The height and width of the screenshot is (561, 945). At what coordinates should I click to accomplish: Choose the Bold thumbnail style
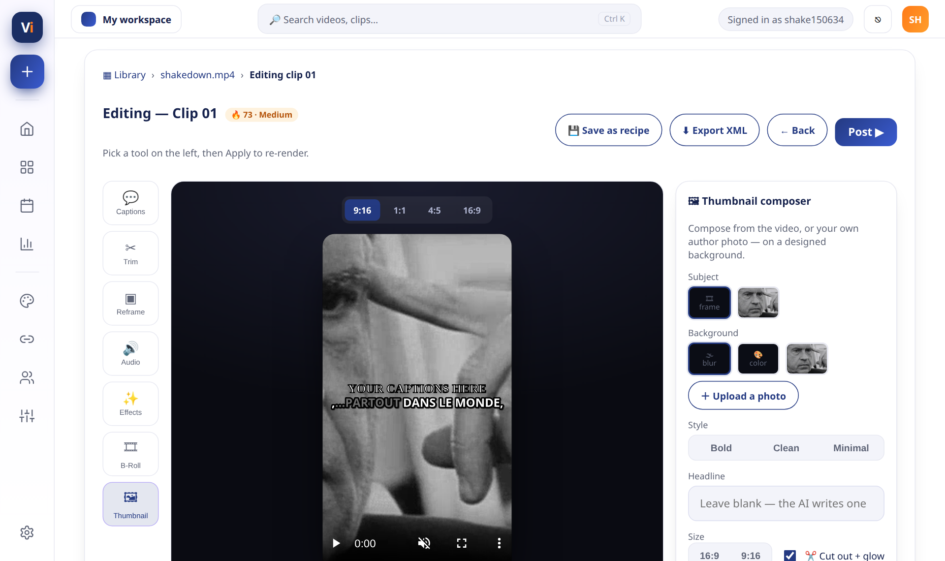click(x=721, y=448)
